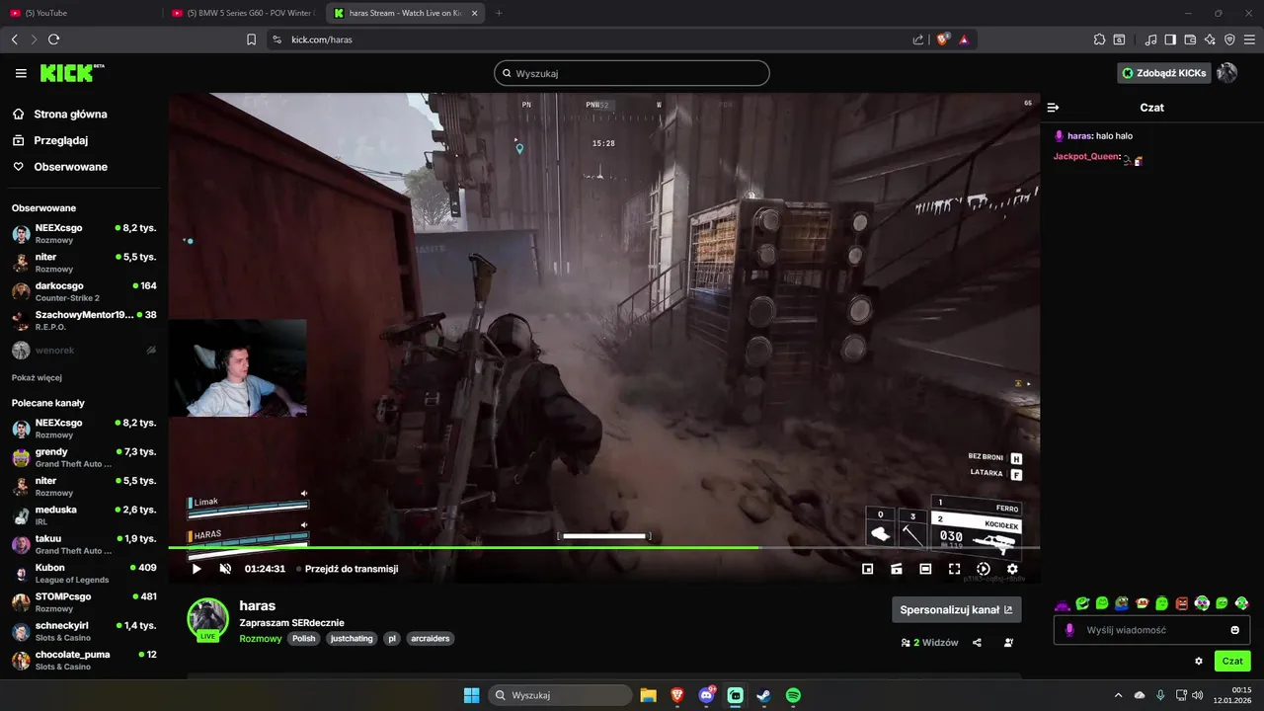Go to Strona główna
Image resolution: width=1264 pixels, height=711 pixels.
pos(60,114)
